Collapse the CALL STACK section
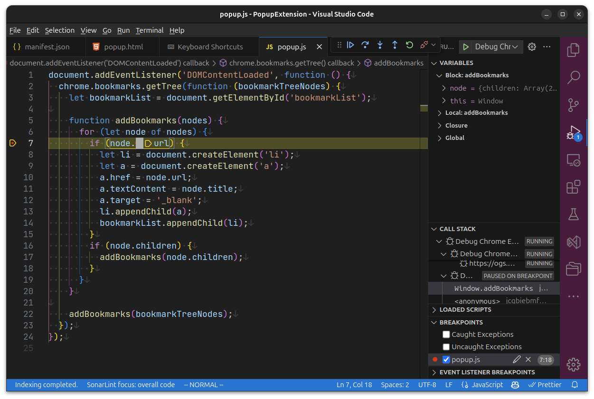Image resolution: width=594 pixels, height=399 pixels. [x=457, y=229]
